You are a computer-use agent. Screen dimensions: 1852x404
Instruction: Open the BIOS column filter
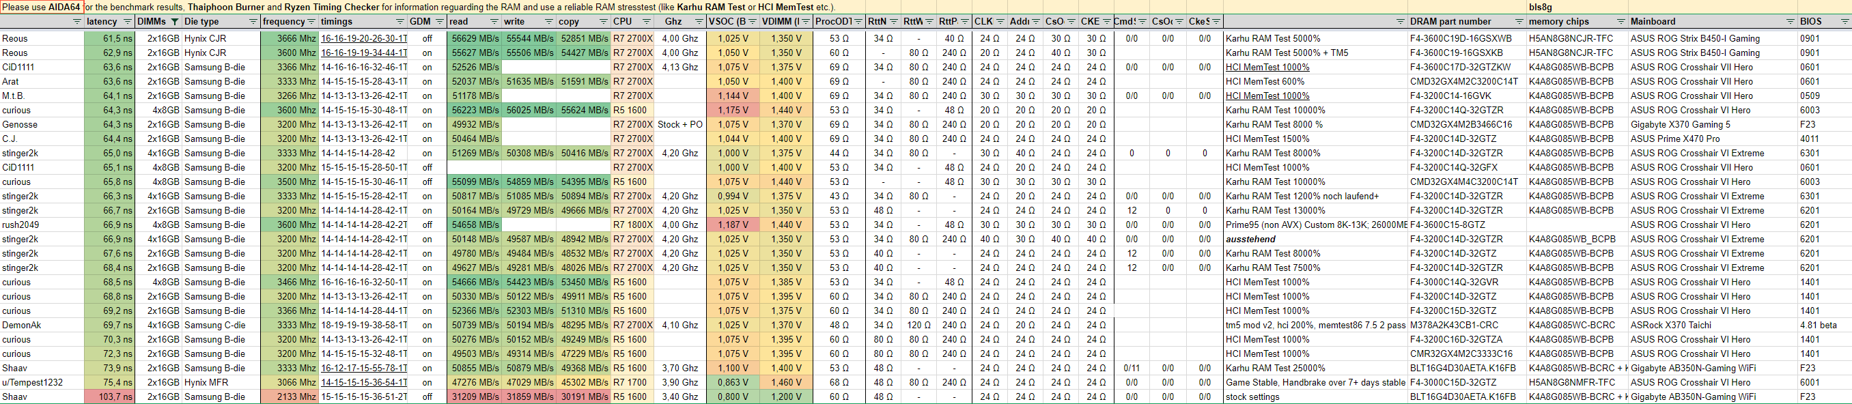click(1844, 22)
